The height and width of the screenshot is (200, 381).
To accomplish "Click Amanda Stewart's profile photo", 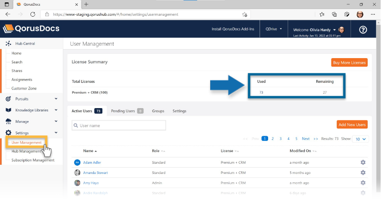I will click(x=77, y=172).
